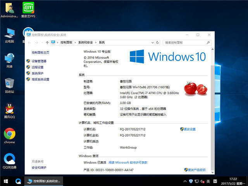Image resolution: width=248 pixels, height=186 pixels.
Task: Click the window title bar system icon
Action: (x=29, y=35)
